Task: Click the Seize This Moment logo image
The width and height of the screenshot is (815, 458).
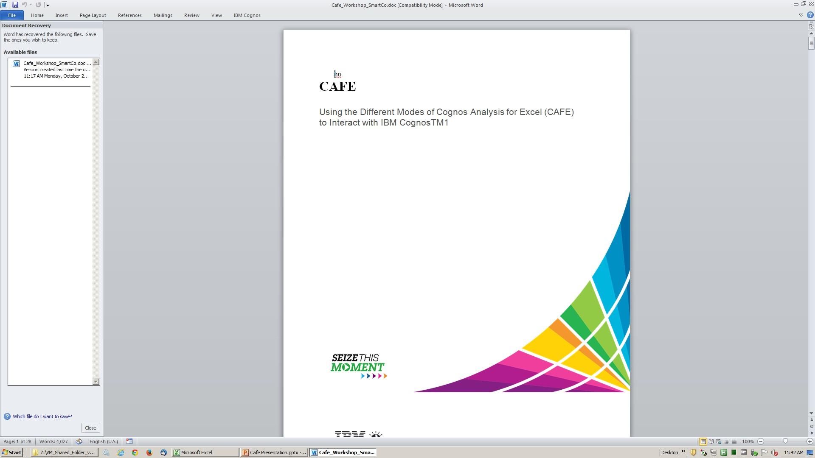Action: (359, 366)
